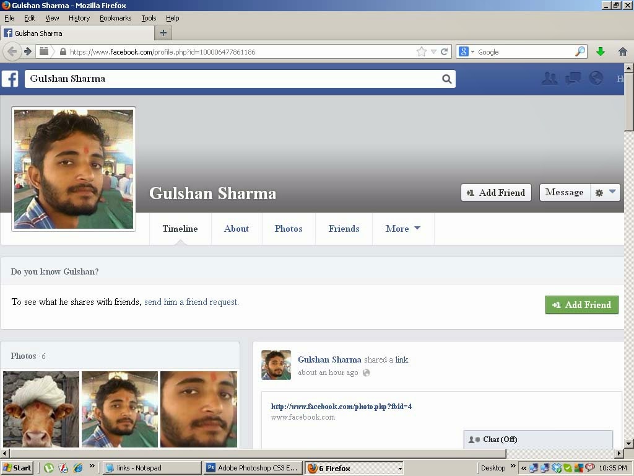Screen dimensions: 634x476
Task: Click the Facebook search magnifier icon
Action: pyautogui.click(x=446, y=79)
